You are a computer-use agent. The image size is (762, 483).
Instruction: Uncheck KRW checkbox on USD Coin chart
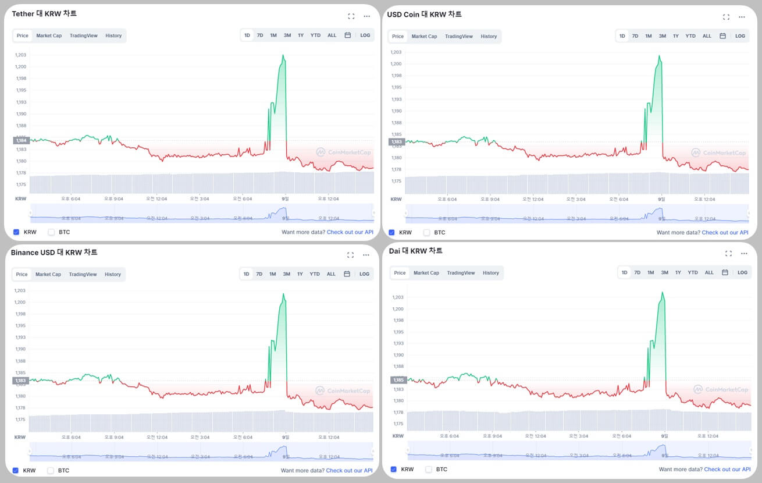(x=391, y=232)
